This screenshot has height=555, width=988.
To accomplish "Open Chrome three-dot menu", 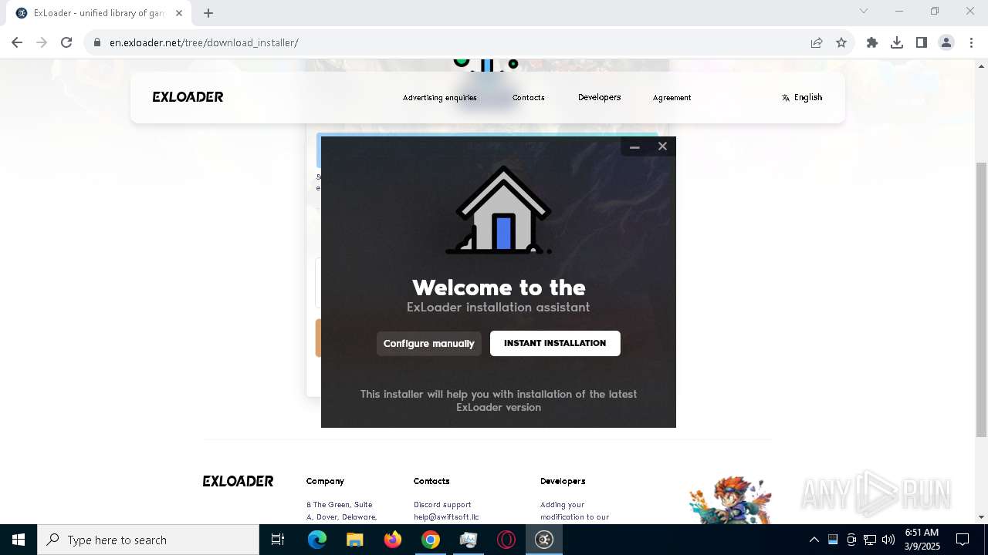I will pyautogui.click(x=971, y=43).
